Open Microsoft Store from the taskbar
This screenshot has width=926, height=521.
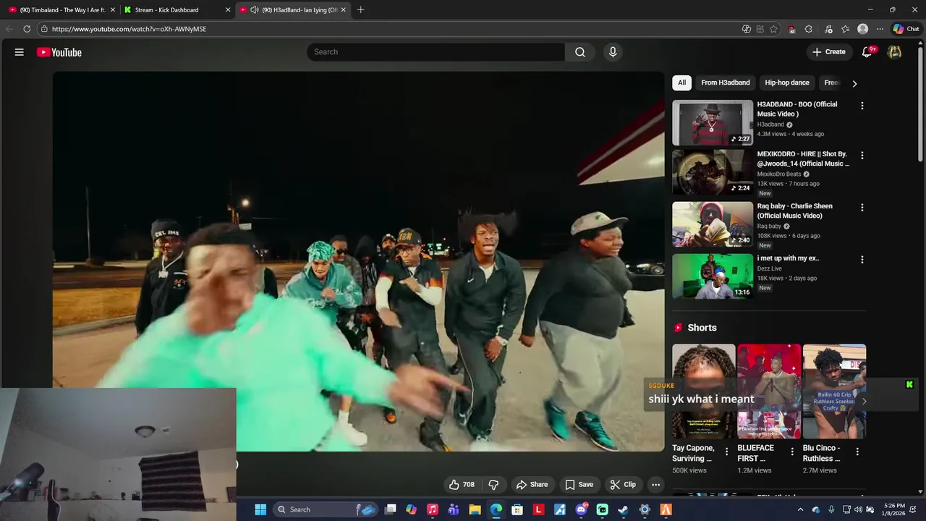[x=517, y=509]
